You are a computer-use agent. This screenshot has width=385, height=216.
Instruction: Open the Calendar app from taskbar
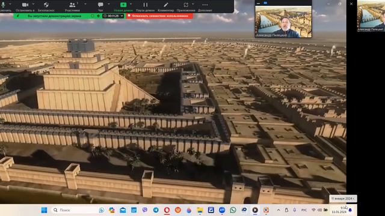(x=134, y=210)
